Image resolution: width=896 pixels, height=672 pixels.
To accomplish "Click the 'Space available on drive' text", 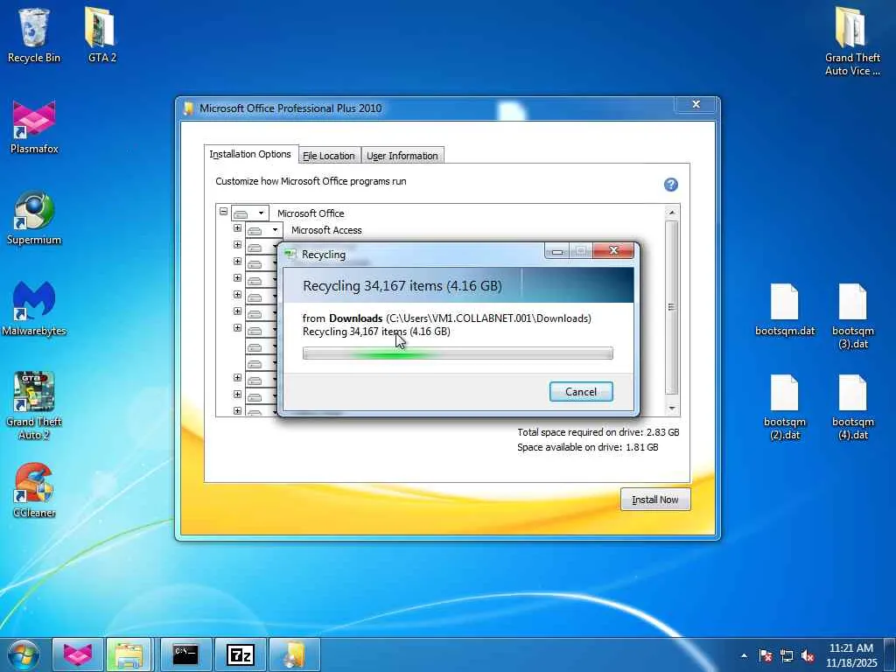I will [x=587, y=447].
